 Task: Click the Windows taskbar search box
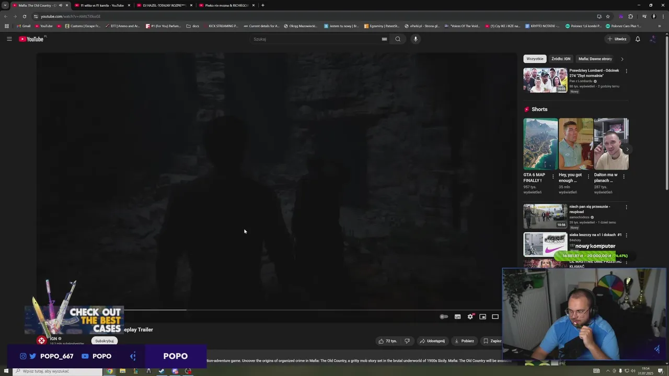(57, 371)
